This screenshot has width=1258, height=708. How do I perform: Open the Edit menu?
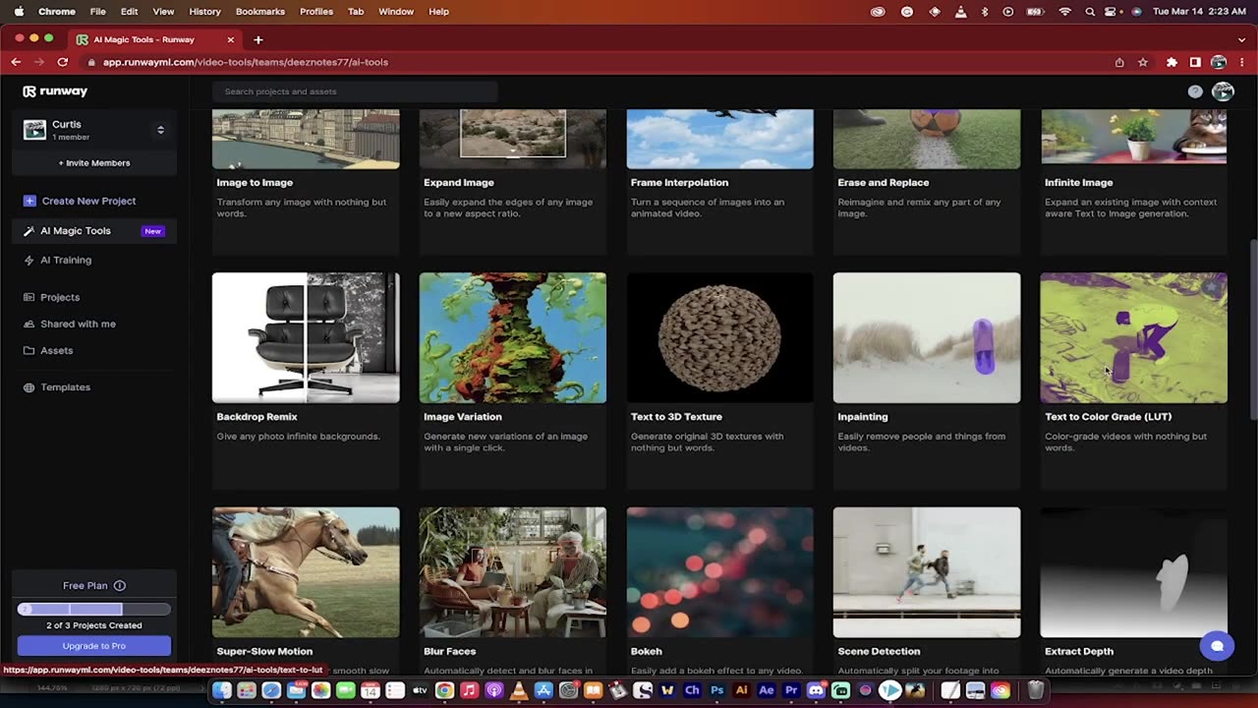[x=129, y=12]
